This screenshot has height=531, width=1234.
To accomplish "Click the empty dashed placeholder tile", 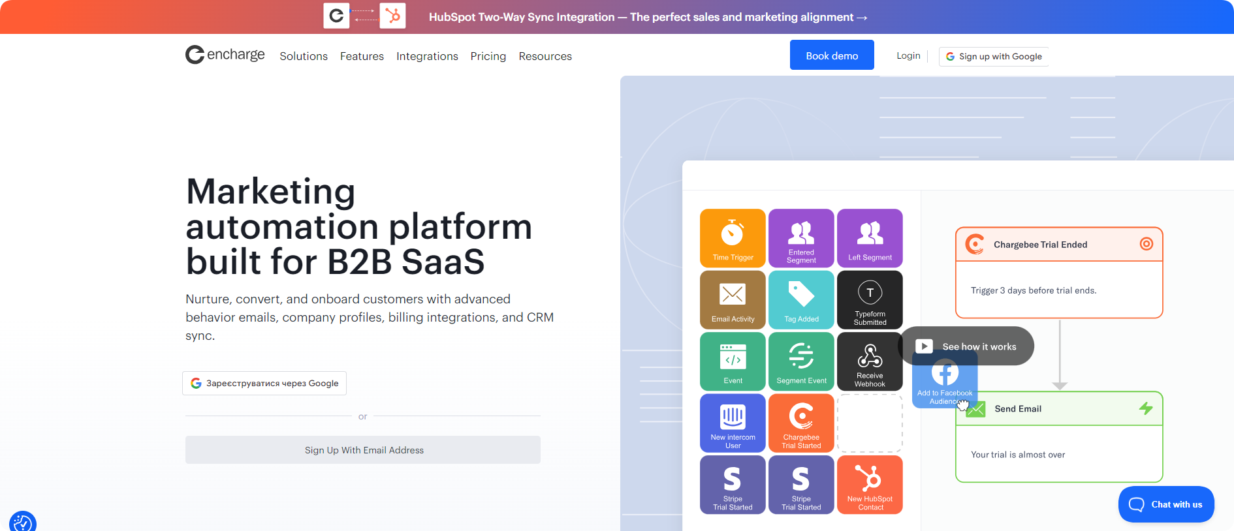I will click(870, 423).
